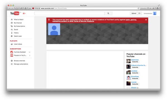167x100 pixels.
Task: Click the Safari reload button
Action: point(138,8)
